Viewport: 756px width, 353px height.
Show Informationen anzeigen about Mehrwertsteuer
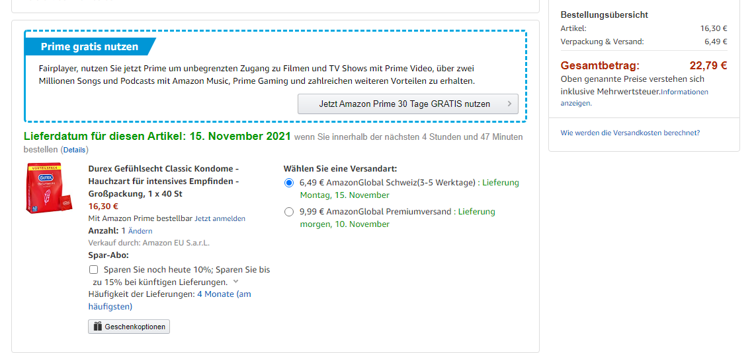(x=684, y=92)
